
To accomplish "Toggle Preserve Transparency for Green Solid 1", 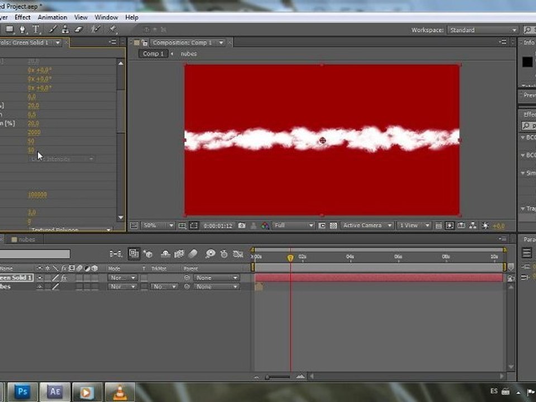I will [144, 278].
